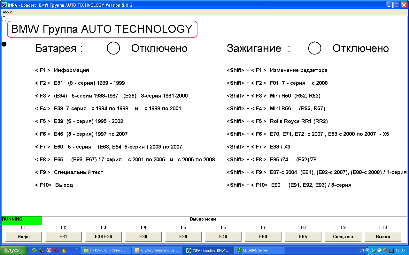
Task: Click the 'E87-с 2004 (E81)' 1-серия line
Action: 317,172
